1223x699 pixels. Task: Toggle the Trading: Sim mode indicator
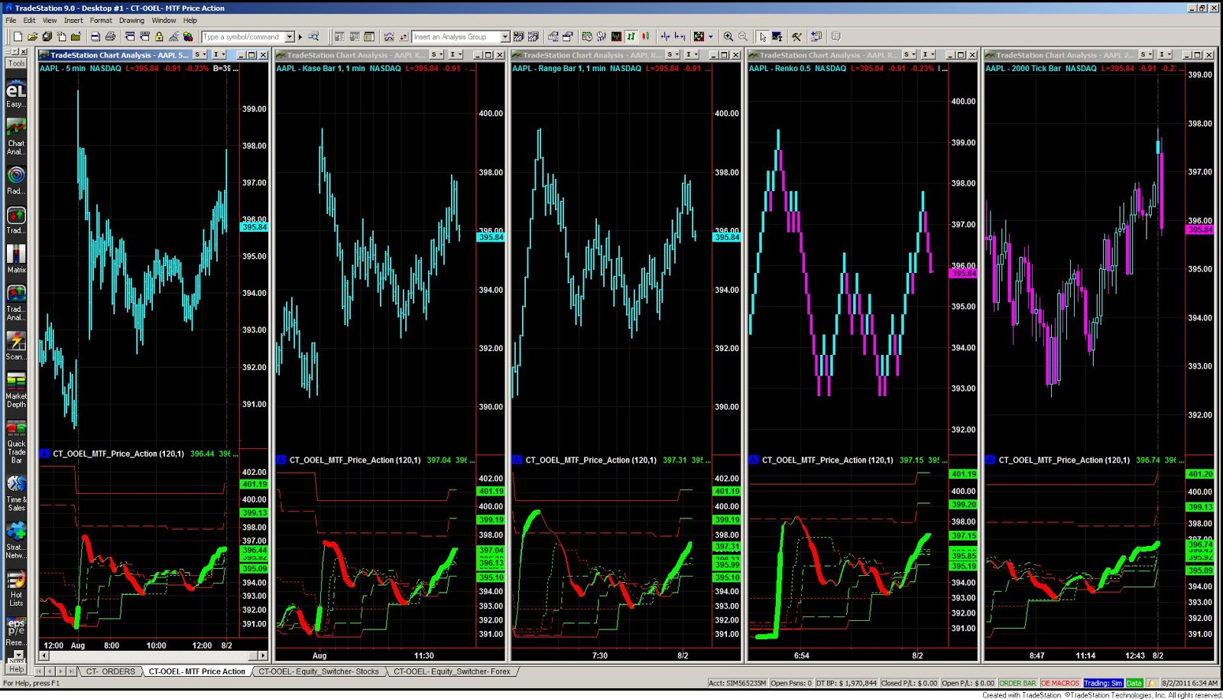click(x=1103, y=683)
